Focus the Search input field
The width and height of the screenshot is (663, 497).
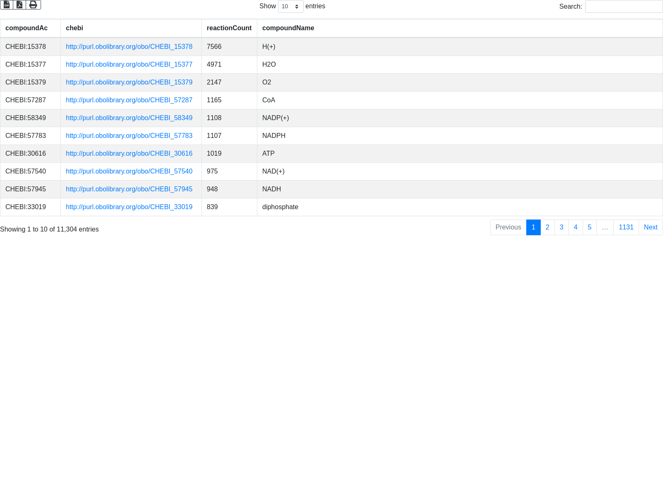tap(624, 7)
